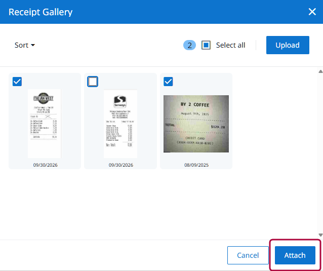323x271 pixels.
Task: Click the scrollbar down arrow
Action: click(x=320, y=235)
